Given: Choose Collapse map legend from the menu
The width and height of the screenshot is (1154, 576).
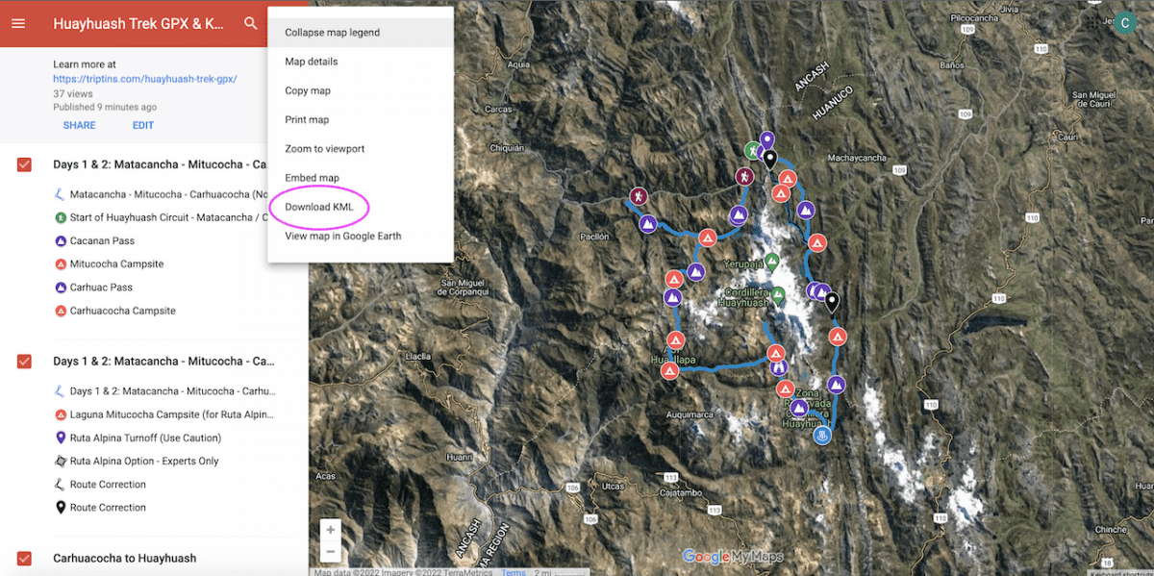Looking at the screenshot, I should click(331, 32).
